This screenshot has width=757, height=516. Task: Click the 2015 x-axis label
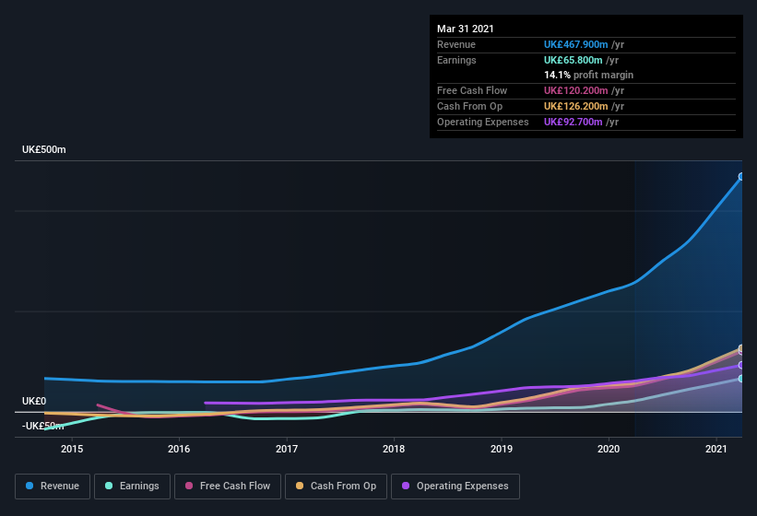(x=72, y=449)
